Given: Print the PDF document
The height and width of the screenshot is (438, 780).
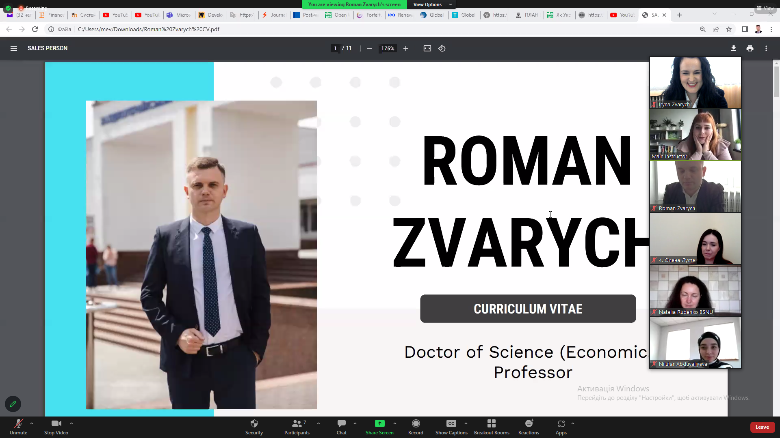Looking at the screenshot, I should [x=750, y=48].
